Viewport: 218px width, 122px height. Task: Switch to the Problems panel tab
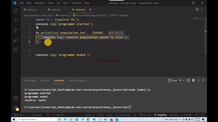tap(30, 81)
